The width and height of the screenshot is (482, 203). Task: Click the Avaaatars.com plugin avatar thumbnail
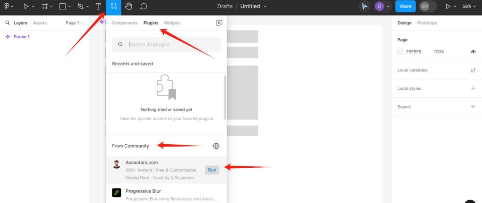pyautogui.click(x=117, y=164)
